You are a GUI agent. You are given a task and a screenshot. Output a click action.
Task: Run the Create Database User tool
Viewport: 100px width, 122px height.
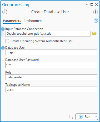click(84, 117)
